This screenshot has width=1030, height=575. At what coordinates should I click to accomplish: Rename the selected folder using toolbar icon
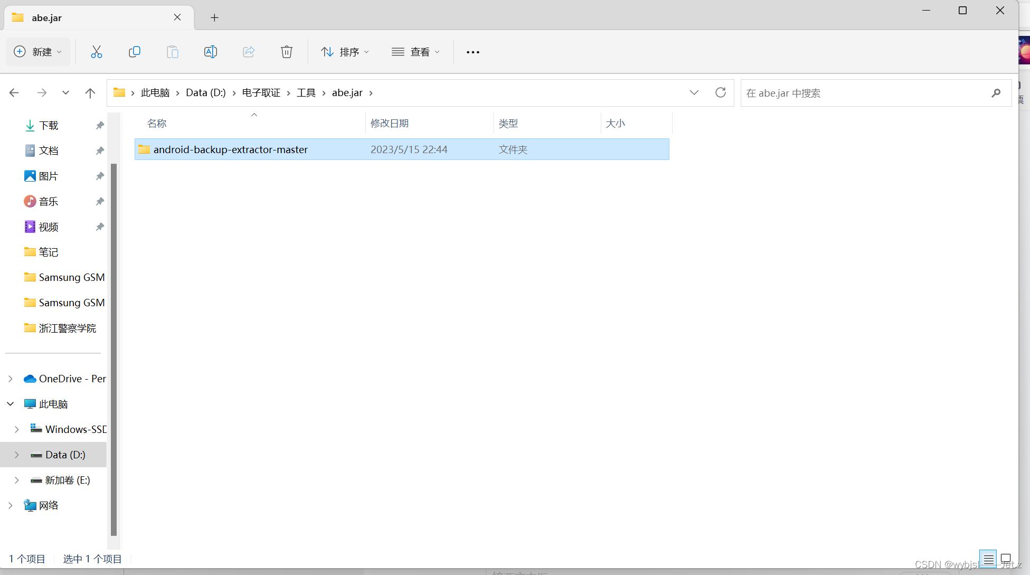coord(210,51)
